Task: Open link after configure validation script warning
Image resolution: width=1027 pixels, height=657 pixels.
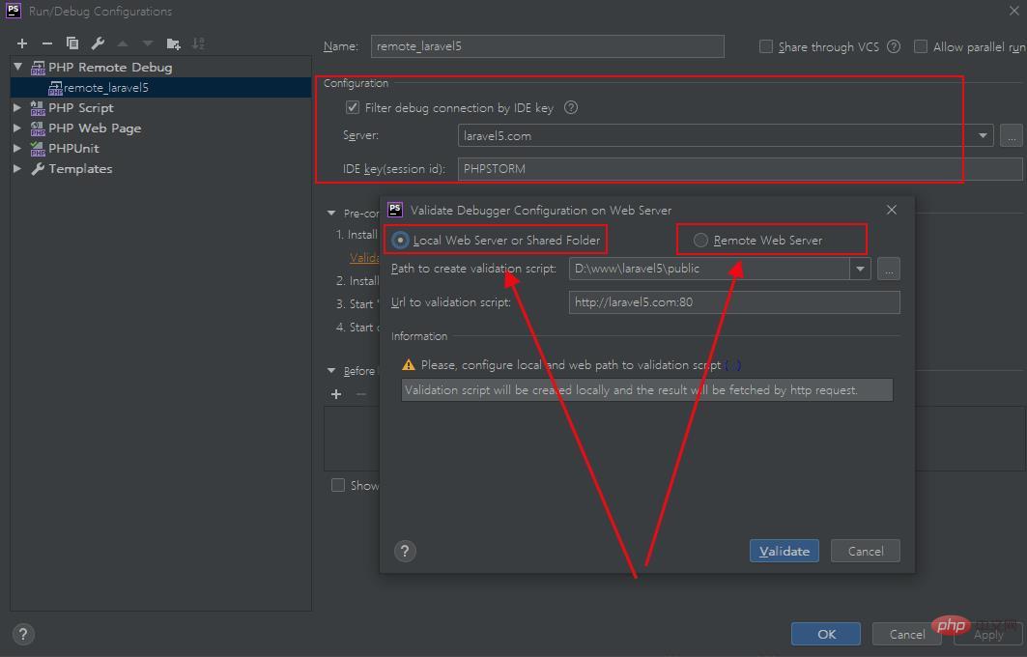Action: 733,365
